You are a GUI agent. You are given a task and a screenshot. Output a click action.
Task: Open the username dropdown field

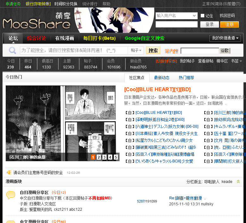(176, 16)
